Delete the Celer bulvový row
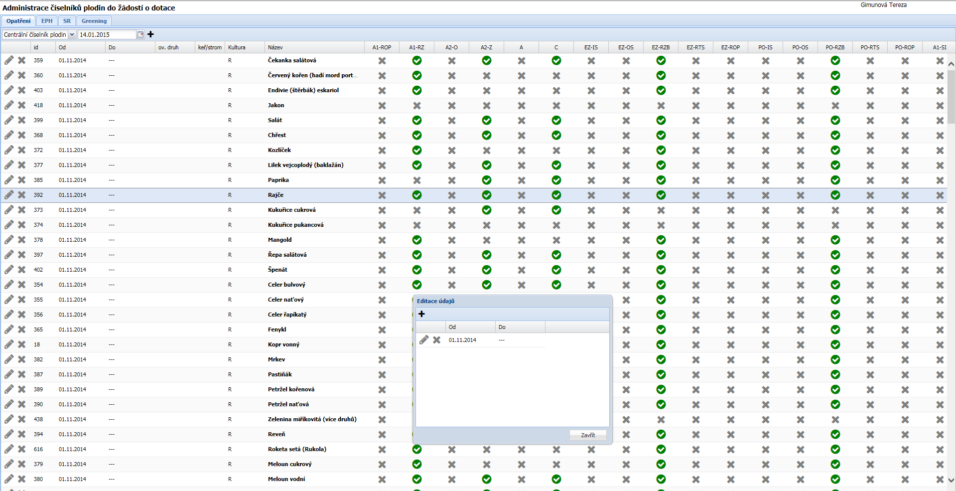 (x=22, y=285)
